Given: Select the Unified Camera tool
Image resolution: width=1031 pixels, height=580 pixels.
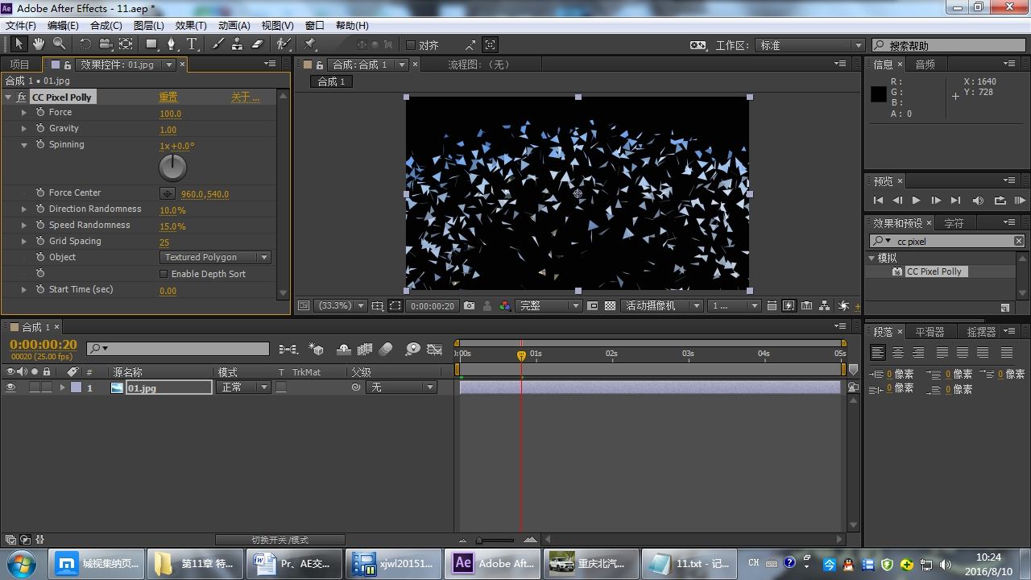Looking at the screenshot, I should click(x=106, y=44).
